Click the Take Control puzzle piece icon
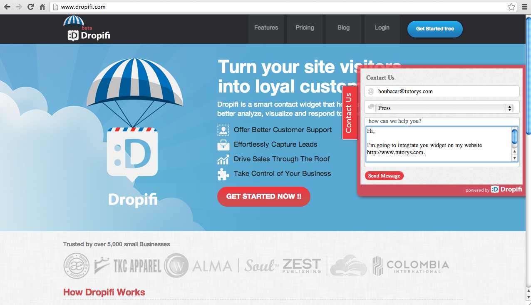The width and height of the screenshot is (531, 305). [223, 174]
